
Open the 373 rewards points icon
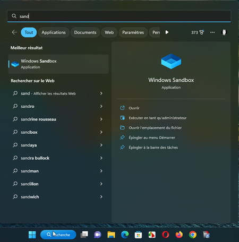point(198,32)
